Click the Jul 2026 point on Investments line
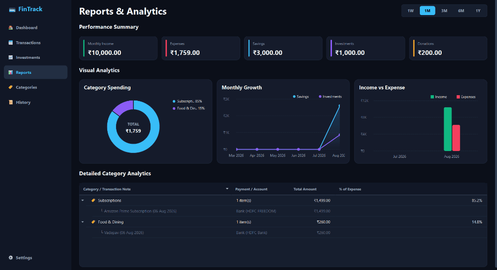This screenshot has width=497, height=270. point(319,149)
